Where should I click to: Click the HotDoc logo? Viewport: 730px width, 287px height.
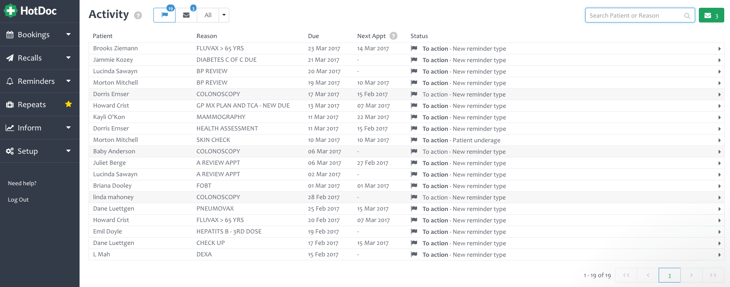click(x=30, y=11)
